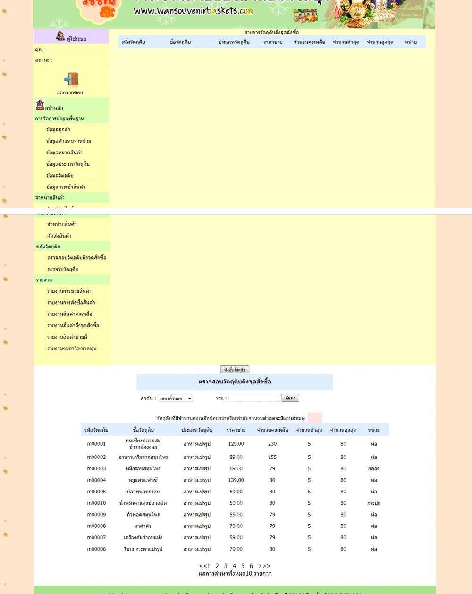The height and width of the screenshot is (594, 472).
Task: Click the www.wansouvenirbaskets.com banner address
Action: click(193, 11)
